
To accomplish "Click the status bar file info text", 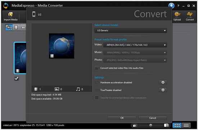I will [33, 125].
